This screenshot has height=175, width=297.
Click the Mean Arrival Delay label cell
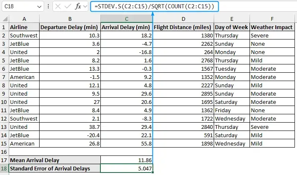(x=55, y=160)
